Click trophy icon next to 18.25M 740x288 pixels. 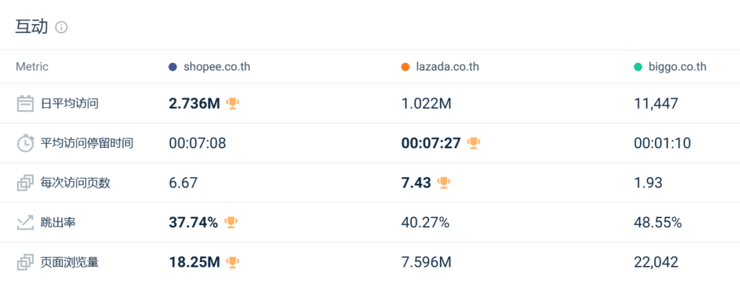pyautogui.click(x=233, y=261)
